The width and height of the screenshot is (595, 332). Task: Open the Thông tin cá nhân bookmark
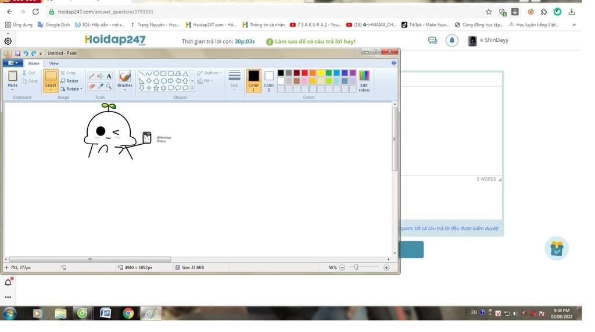(x=263, y=24)
